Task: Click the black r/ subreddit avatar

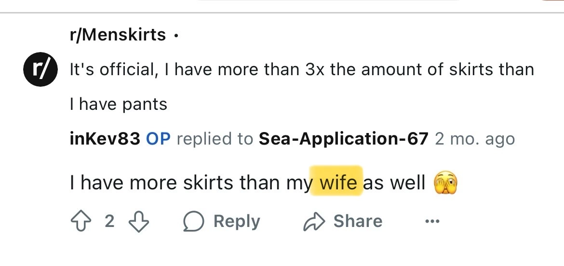Action: pos(41,70)
